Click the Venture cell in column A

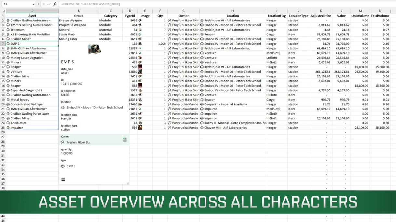(x=17, y=72)
